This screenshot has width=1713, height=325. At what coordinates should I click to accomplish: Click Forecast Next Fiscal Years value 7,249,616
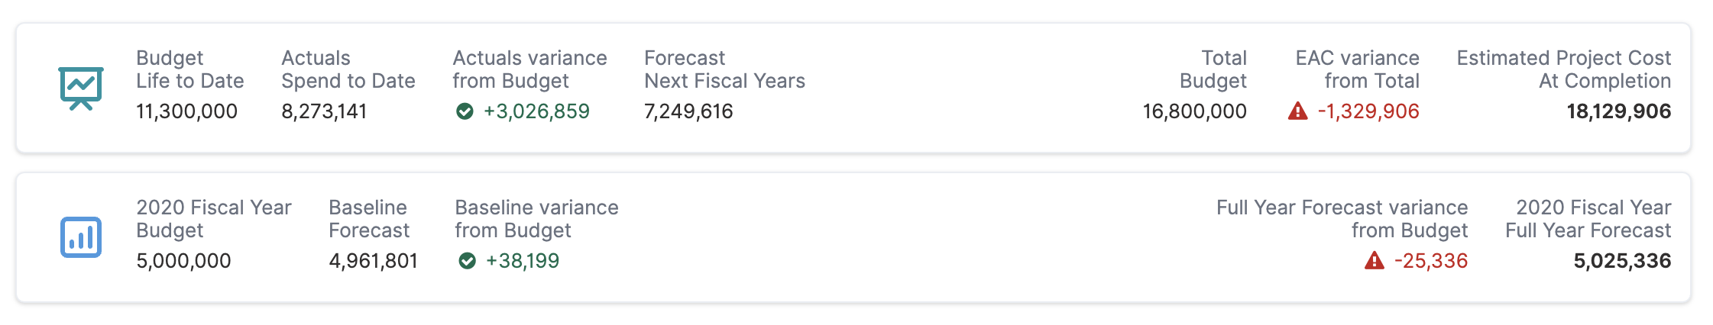pyautogui.click(x=688, y=111)
